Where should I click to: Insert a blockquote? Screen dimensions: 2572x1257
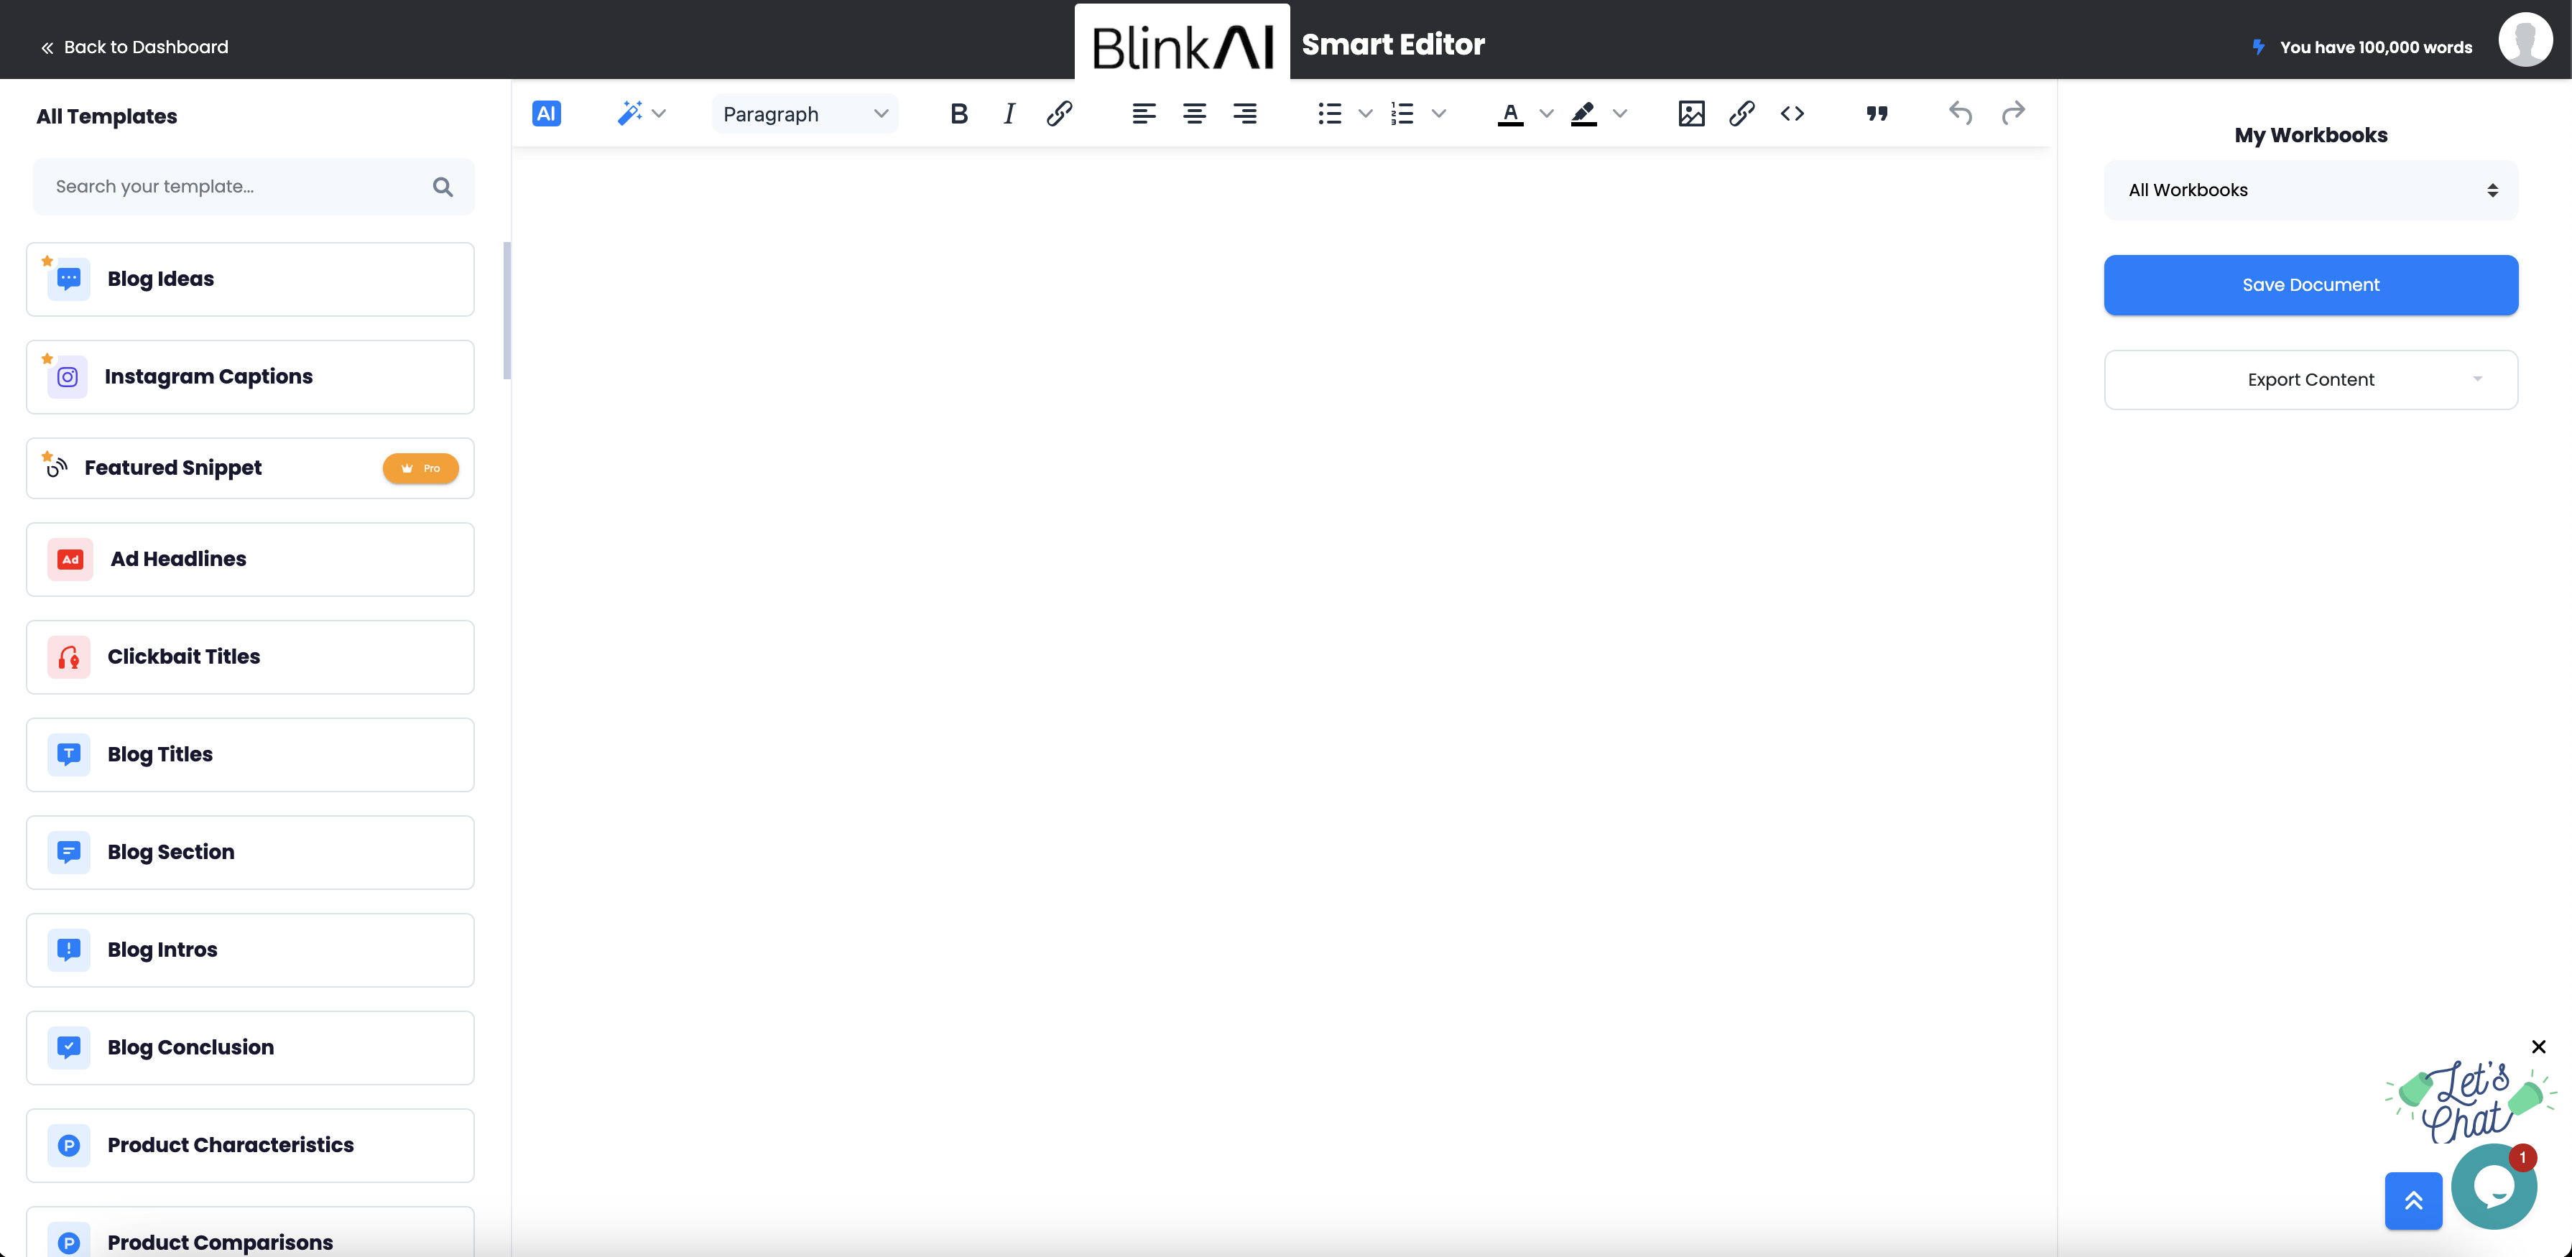coord(1876,113)
